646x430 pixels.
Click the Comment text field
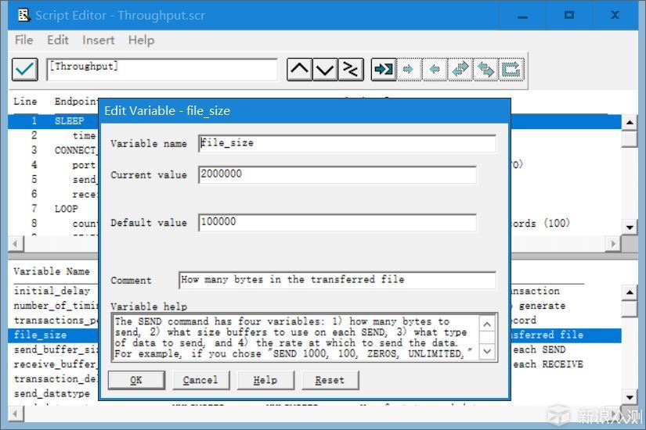[337, 280]
